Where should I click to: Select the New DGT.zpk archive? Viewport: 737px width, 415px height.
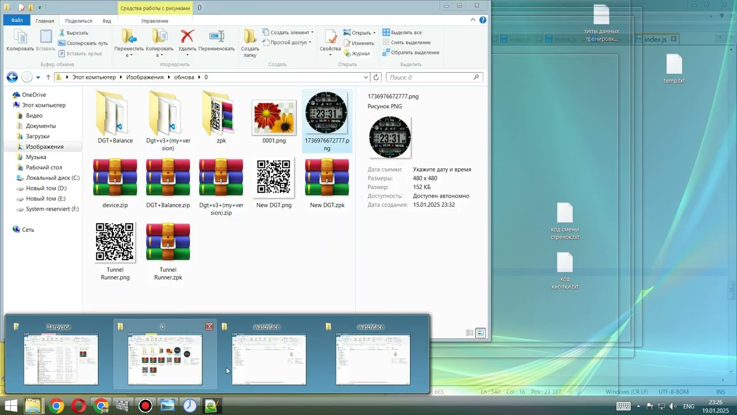pos(327,184)
